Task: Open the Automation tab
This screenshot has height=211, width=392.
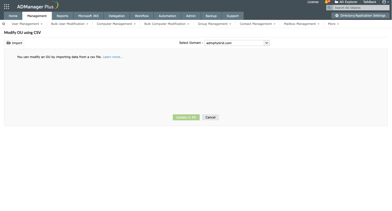Action: click(167, 16)
